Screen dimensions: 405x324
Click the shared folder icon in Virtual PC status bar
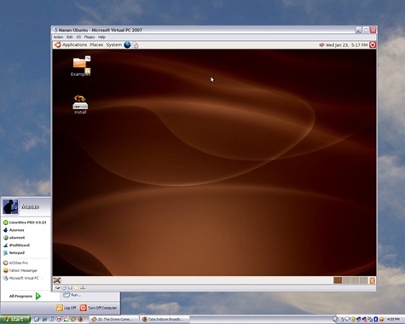click(77, 287)
